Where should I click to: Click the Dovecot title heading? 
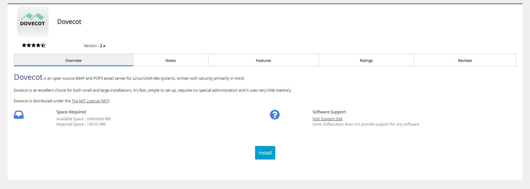tap(69, 22)
